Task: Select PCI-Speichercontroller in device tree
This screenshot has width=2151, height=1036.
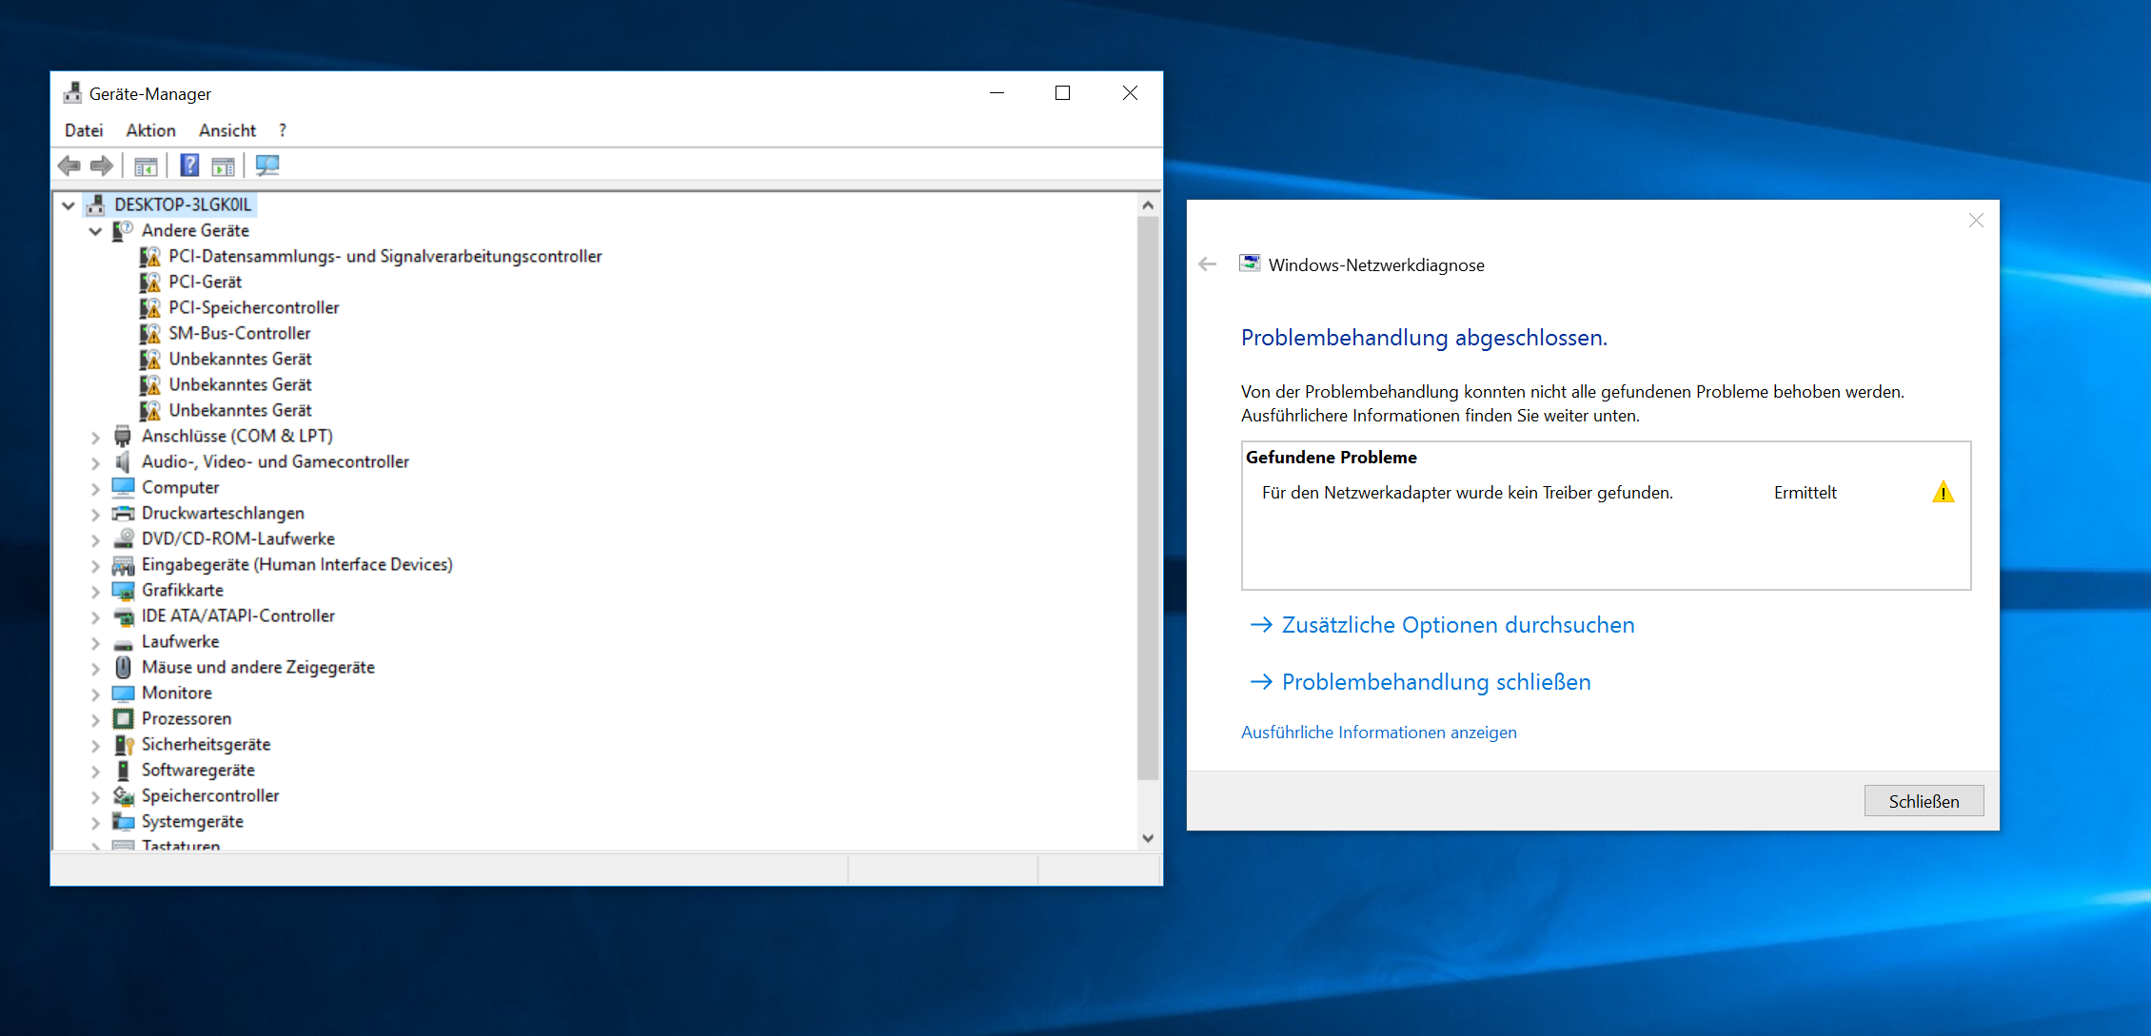Action: [x=253, y=308]
